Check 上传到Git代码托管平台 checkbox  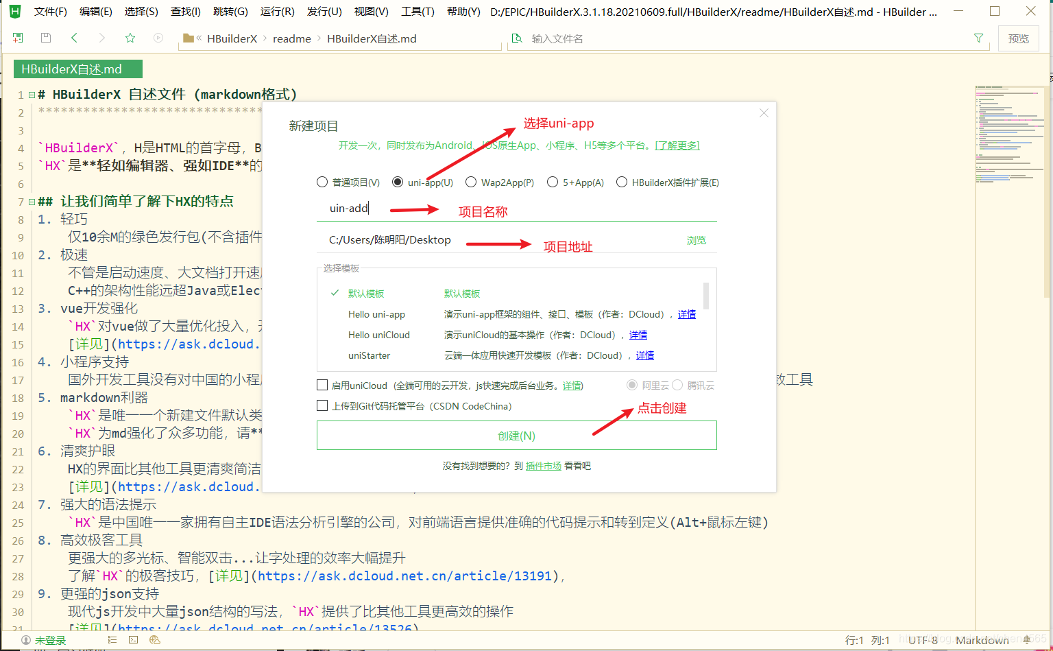click(x=322, y=405)
